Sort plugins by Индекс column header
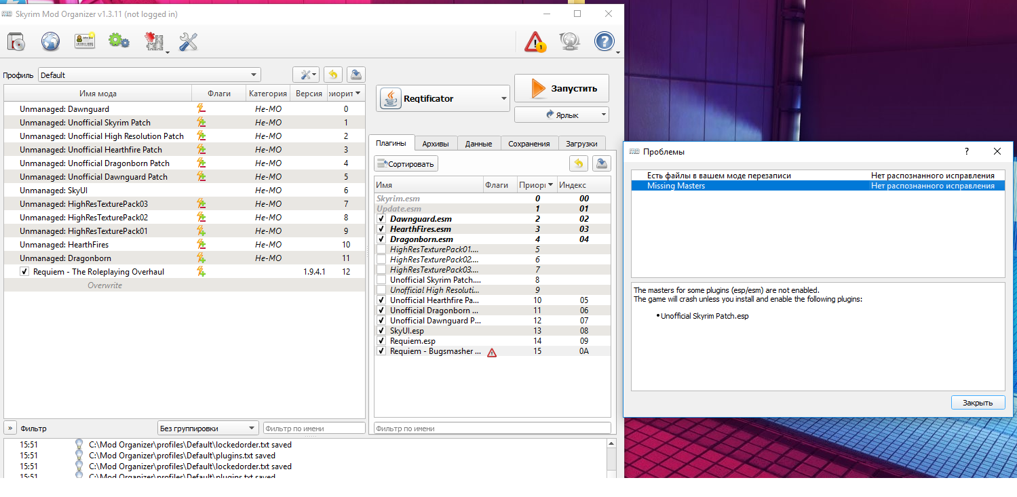The width and height of the screenshot is (1017, 497). tap(584, 185)
